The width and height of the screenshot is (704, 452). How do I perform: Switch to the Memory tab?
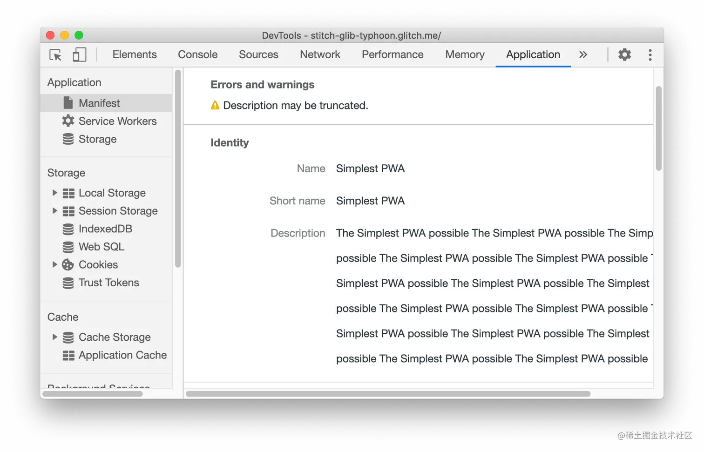(465, 54)
